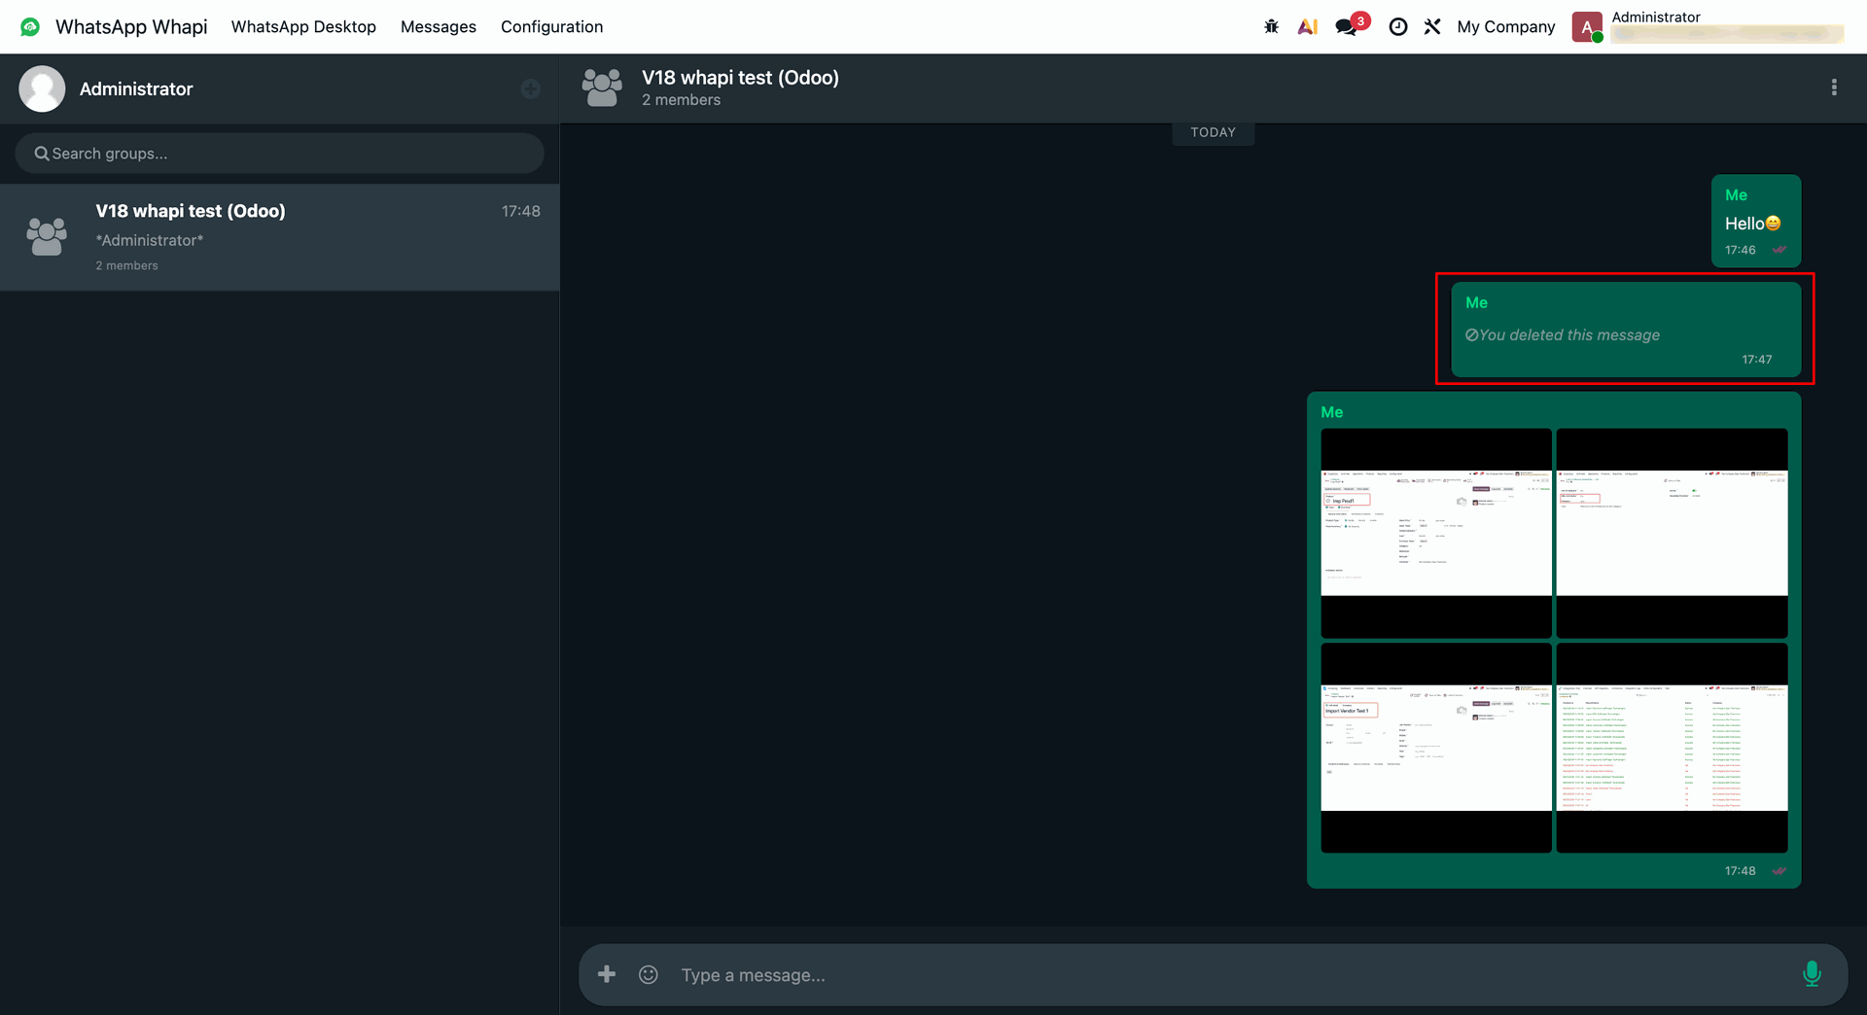This screenshot has height=1015, width=1867.
Task: Open the AI assistant icon
Action: 1308,26
